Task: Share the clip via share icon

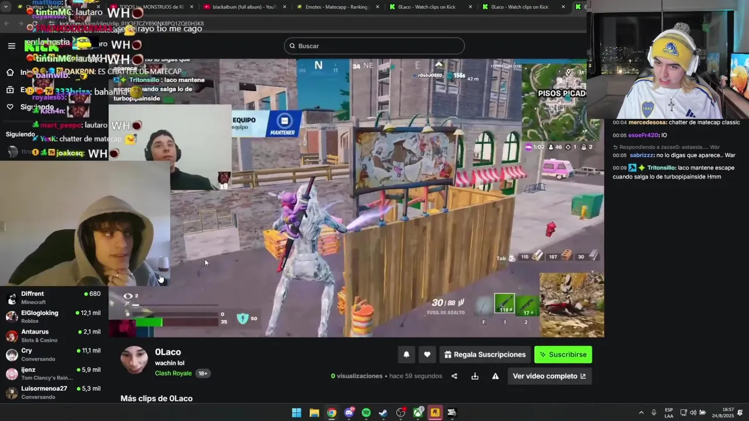Action: point(454,376)
